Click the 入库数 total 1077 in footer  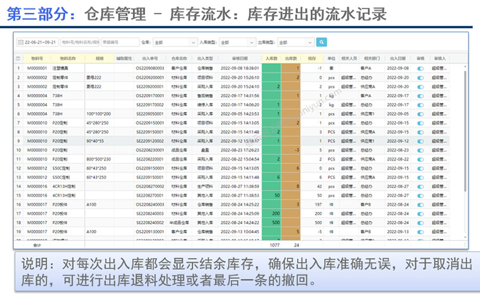274,245
